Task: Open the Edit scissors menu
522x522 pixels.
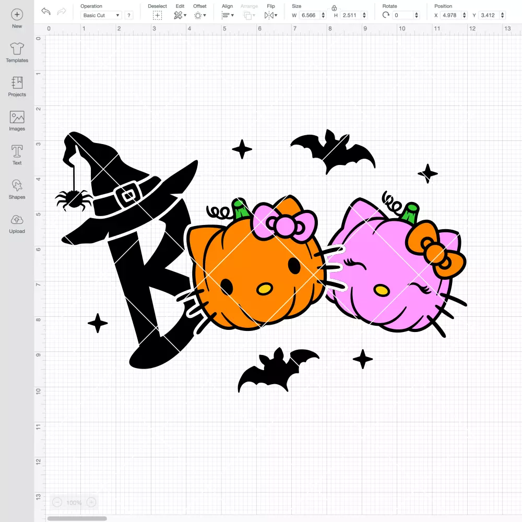Action: (x=180, y=15)
